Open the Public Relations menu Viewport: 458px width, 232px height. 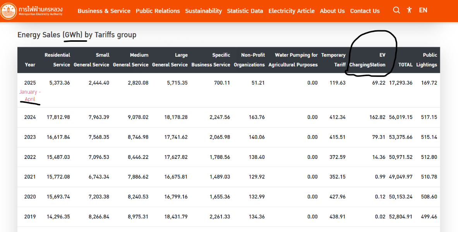pyautogui.click(x=158, y=11)
